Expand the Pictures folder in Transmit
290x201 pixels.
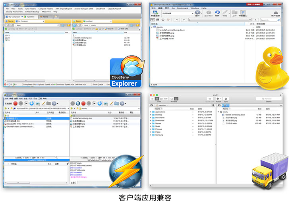point(151,129)
